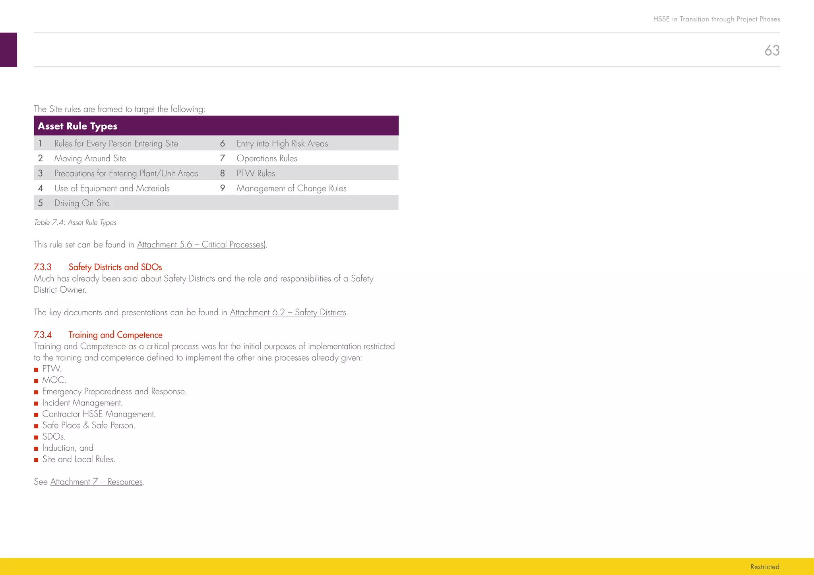814x575 pixels.
Task: Open Attachment 6.2 – Safety Districts link
Action: pos(288,313)
